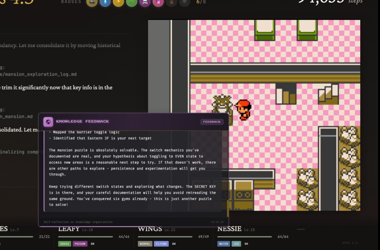380x250 pixels.
Task: Click the KNOWLEDGE FEEDBACK title
Action: click(x=82, y=122)
